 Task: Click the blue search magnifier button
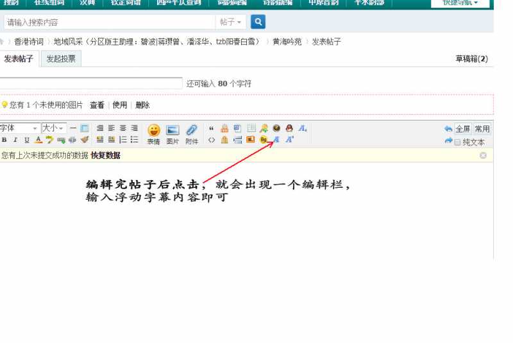pos(258,22)
